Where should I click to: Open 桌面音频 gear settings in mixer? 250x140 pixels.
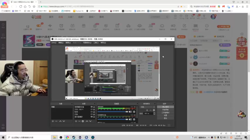[134, 112]
